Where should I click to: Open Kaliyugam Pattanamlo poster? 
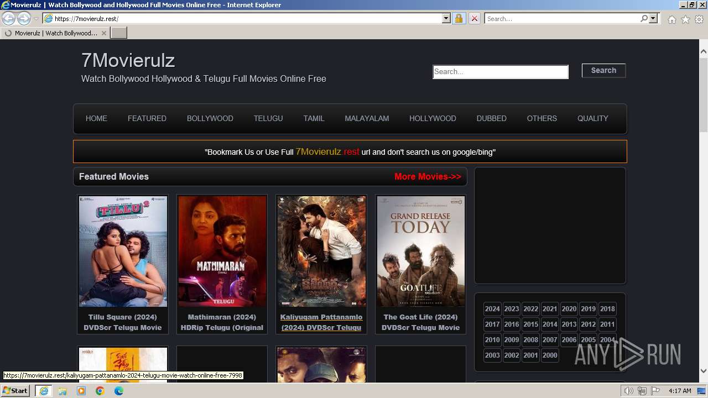click(x=321, y=252)
